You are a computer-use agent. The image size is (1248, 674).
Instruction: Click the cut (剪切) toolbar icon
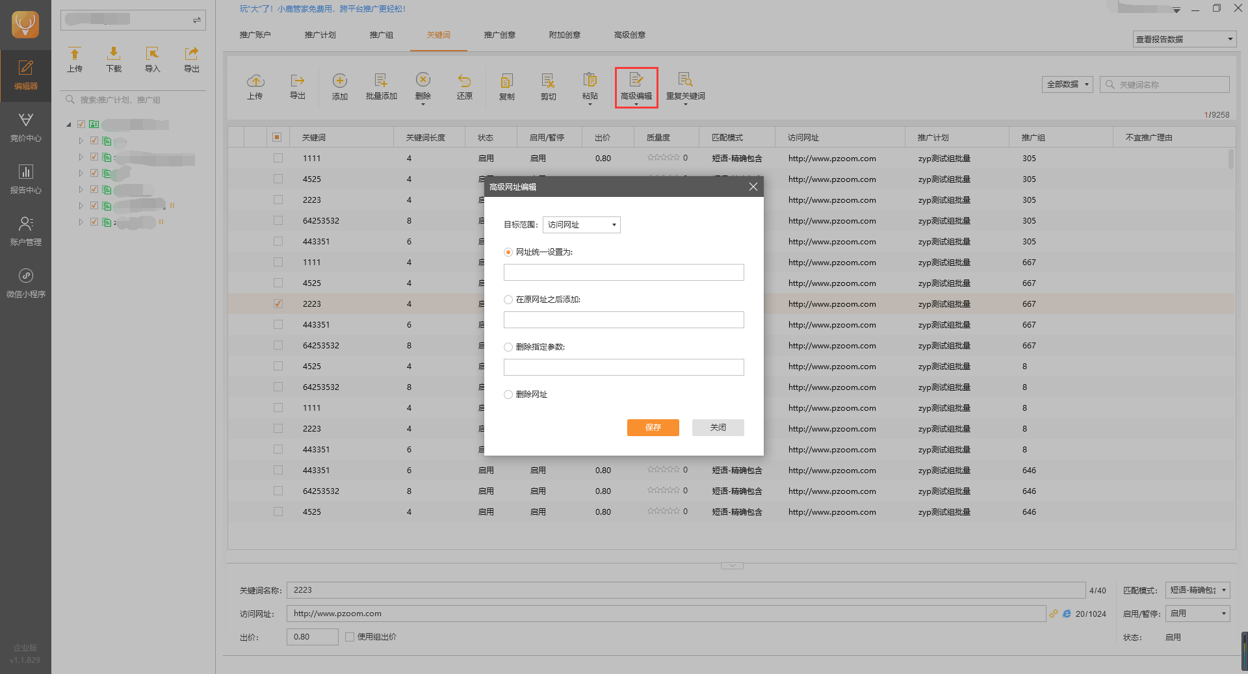click(x=549, y=86)
